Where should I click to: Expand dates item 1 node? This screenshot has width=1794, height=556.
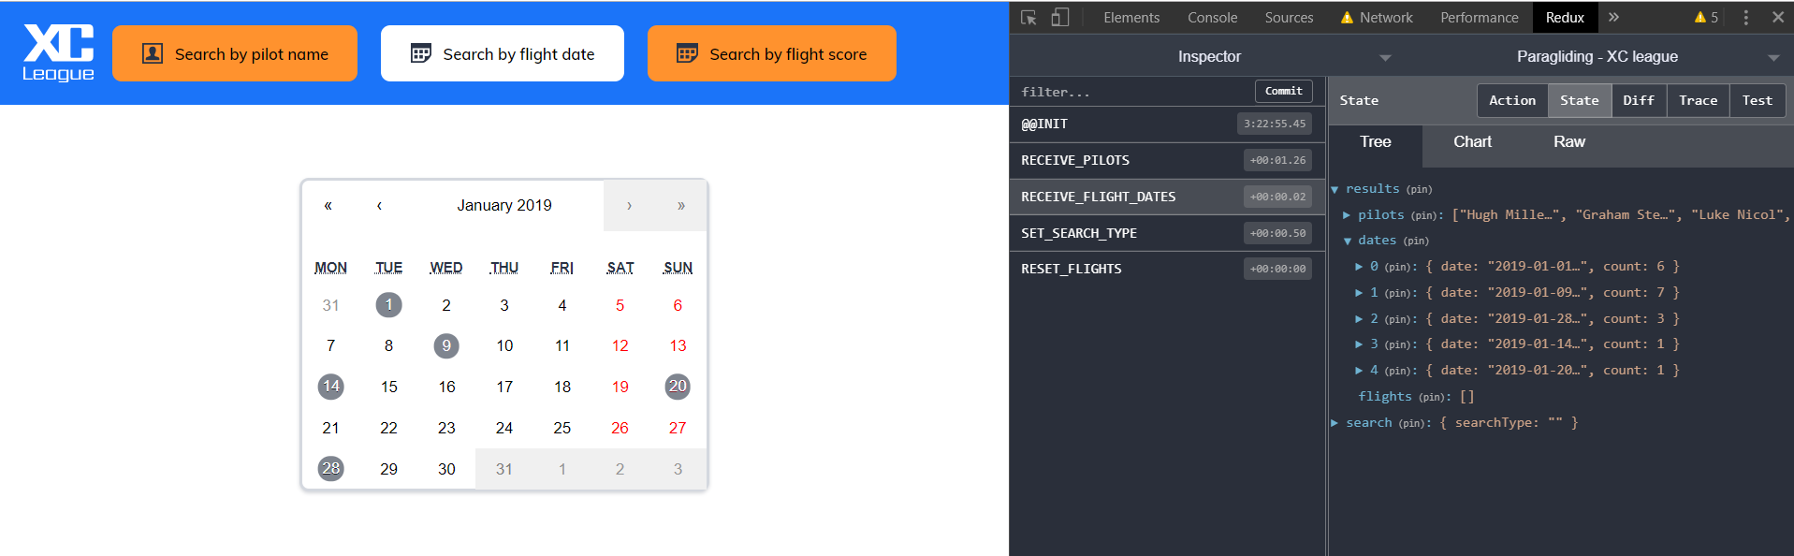[1359, 293]
